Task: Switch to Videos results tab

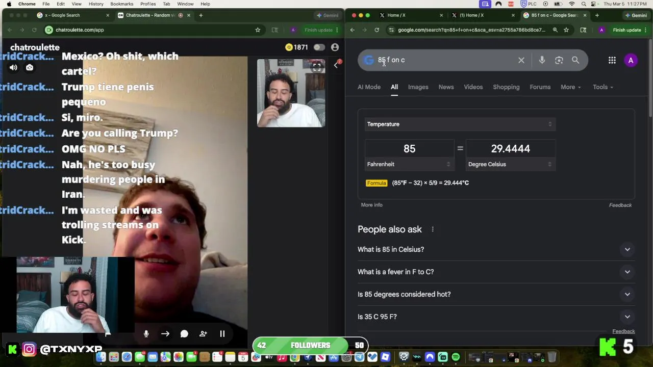Action: [x=473, y=87]
